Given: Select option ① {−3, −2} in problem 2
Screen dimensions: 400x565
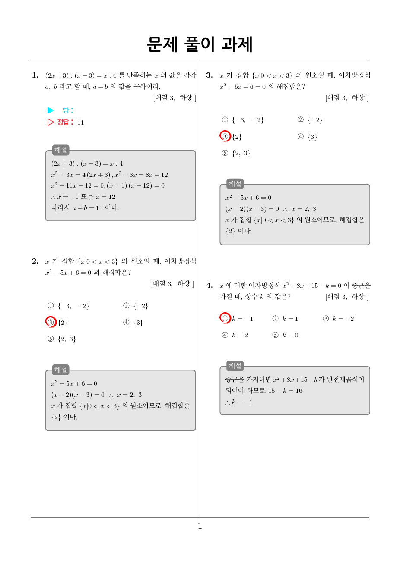Looking at the screenshot, I should [68, 306].
